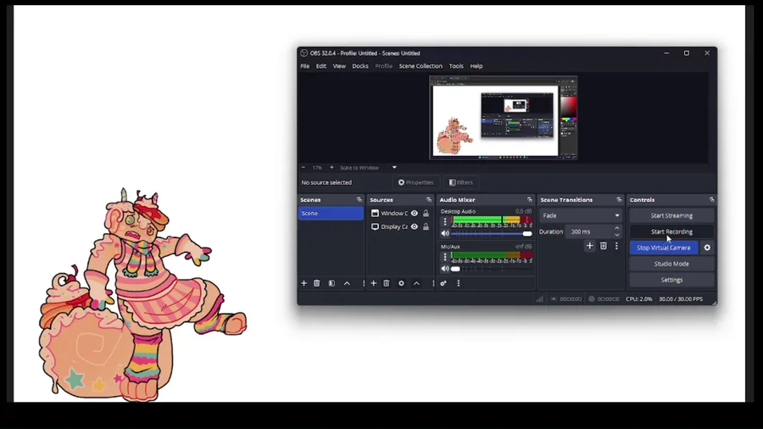The image size is (763, 429).
Task: Open the Docks menu
Action: coord(360,66)
